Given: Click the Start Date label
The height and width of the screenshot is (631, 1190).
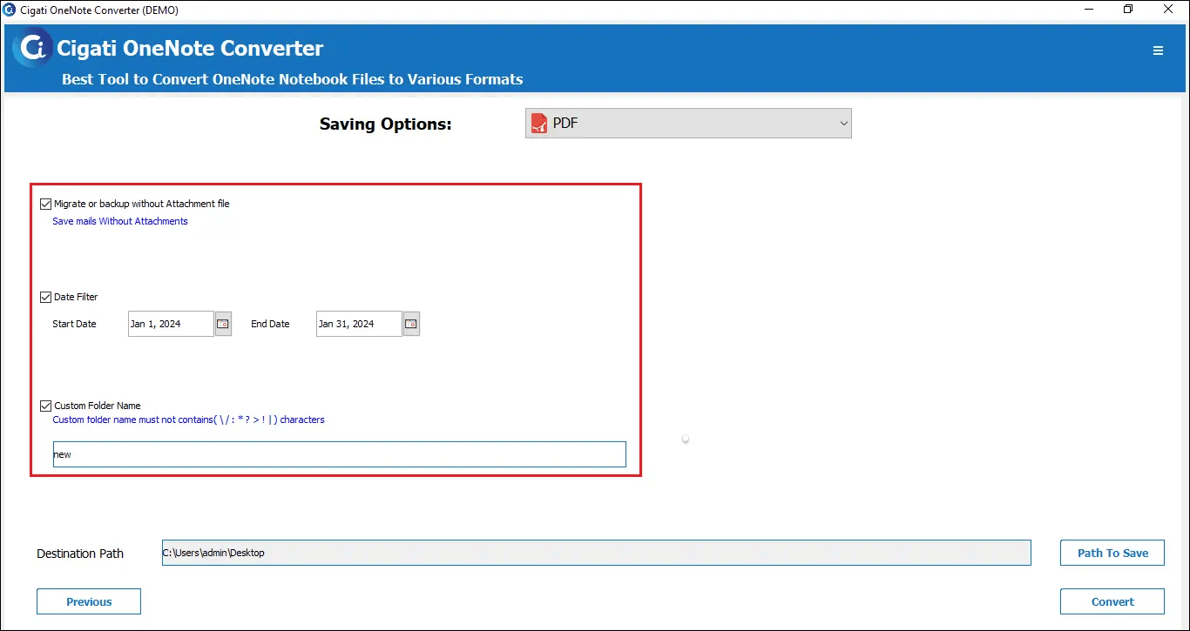Looking at the screenshot, I should coord(74,324).
